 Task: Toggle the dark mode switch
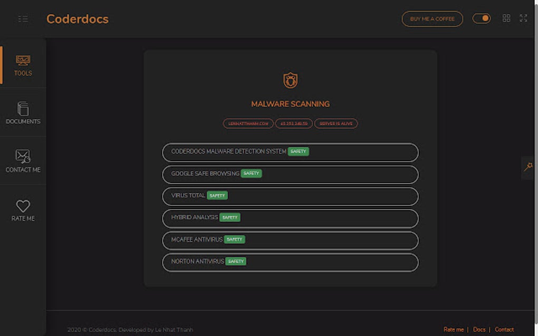tap(481, 18)
